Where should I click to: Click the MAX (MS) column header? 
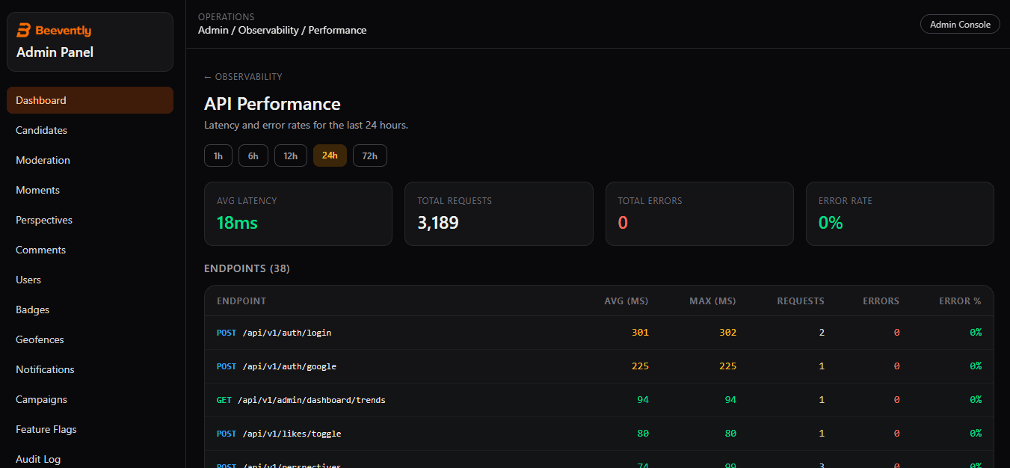click(x=712, y=301)
